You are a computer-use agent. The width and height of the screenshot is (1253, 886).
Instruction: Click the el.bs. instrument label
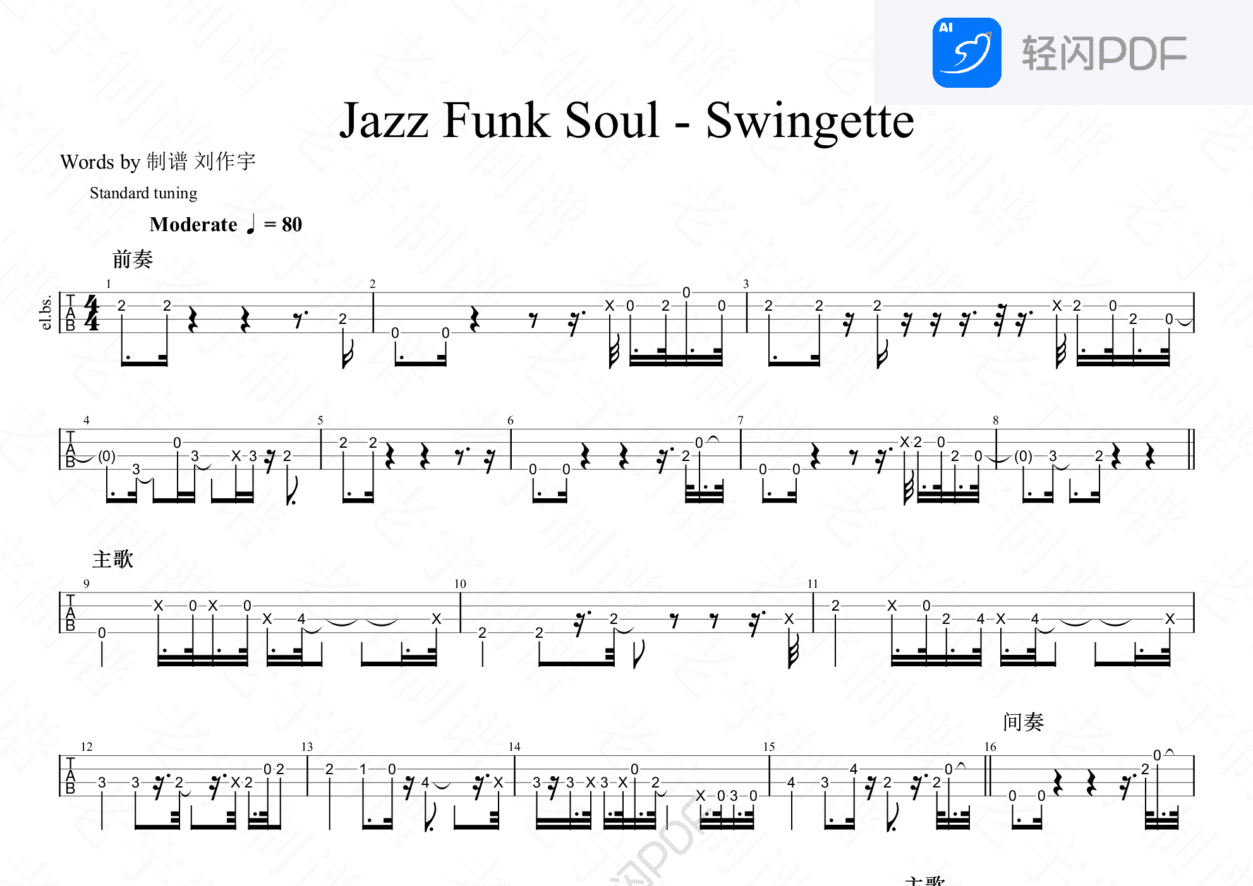[45, 313]
